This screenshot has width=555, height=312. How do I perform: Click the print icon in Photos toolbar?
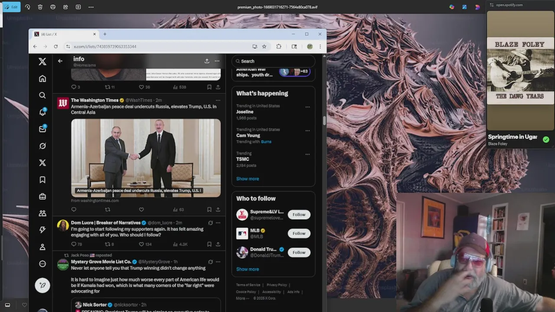click(52, 7)
